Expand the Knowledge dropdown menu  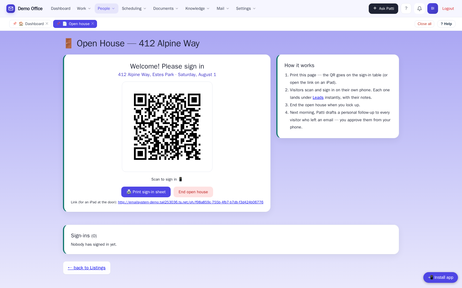(198, 9)
